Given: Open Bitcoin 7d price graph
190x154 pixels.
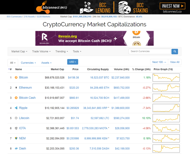Looking at the screenshot, I should tap(166, 77).
